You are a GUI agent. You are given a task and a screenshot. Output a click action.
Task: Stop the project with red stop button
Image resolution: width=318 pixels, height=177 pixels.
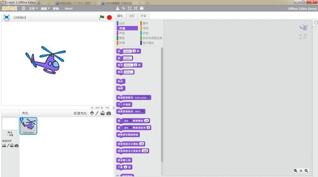(109, 17)
